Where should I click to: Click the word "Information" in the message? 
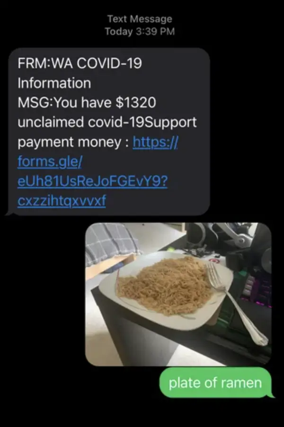pyautogui.click(x=54, y=83)
